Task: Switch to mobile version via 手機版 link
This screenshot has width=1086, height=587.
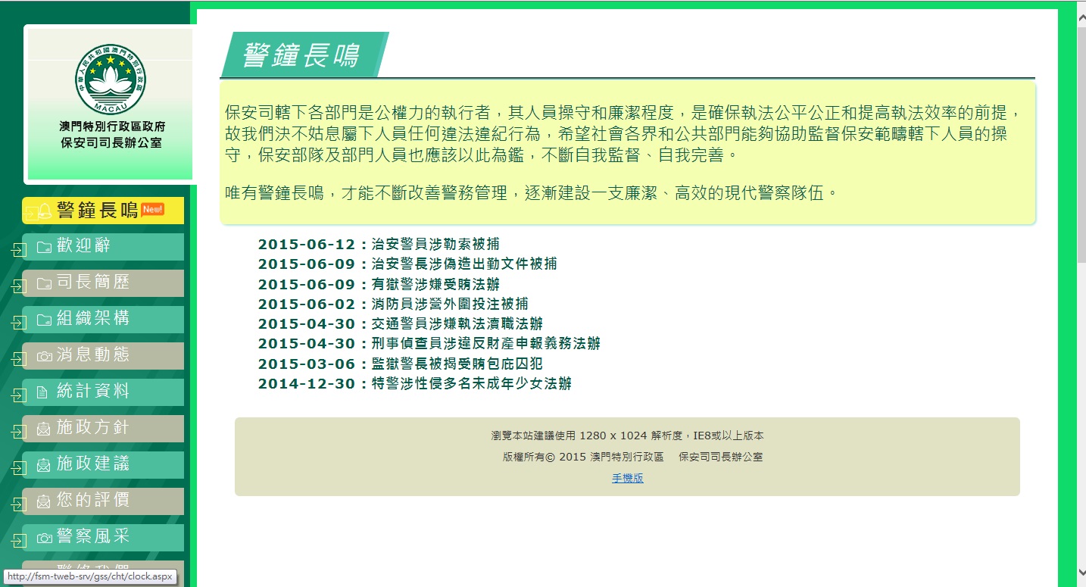Action: pos(627,479)
